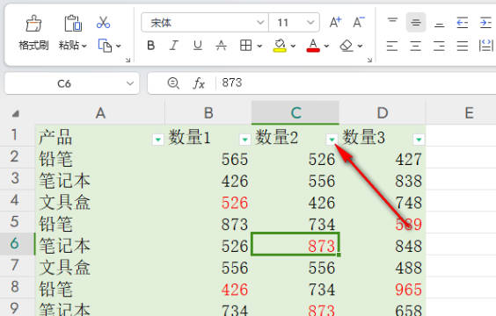Open the 数量2 filter dropdown
This screenshot has height=316, width=496.
332,140
